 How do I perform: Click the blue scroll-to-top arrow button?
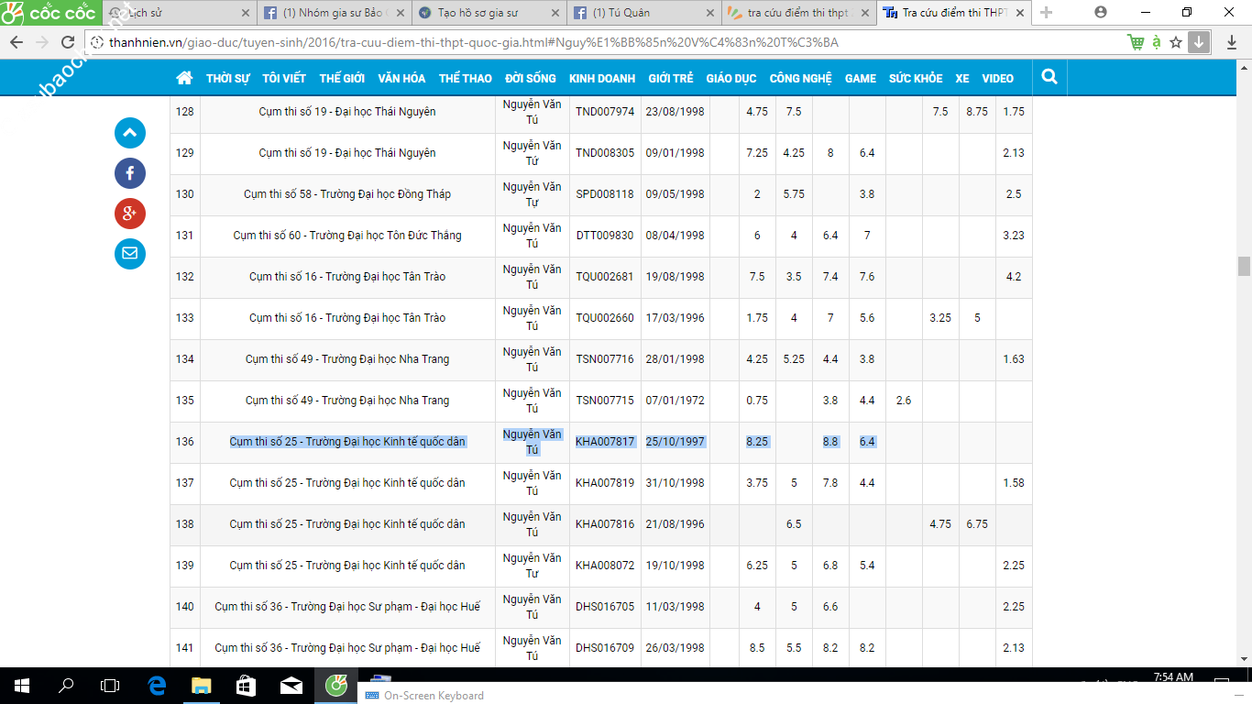point(130,133)
